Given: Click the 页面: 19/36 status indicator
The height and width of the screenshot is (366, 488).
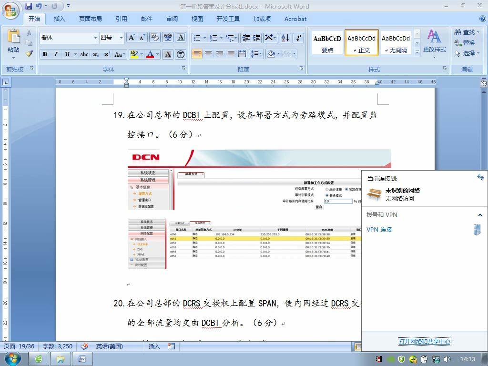Looking at the screenshot, I should click(x=19, y=346).
